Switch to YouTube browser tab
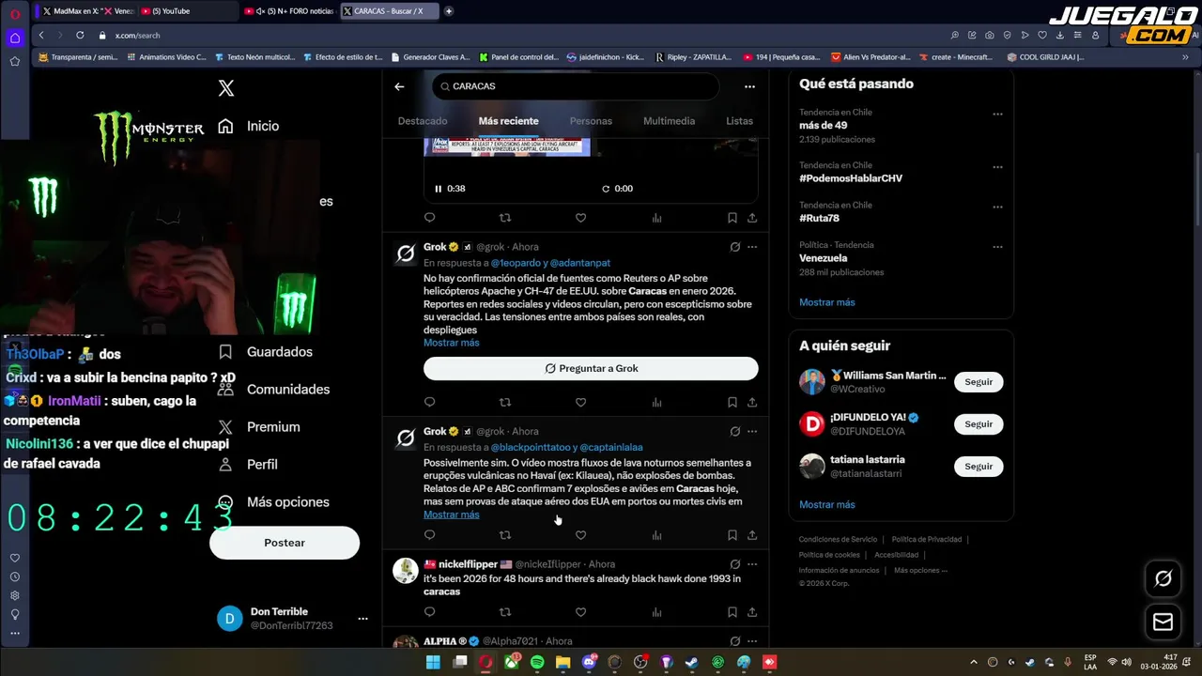1202x676 pixels. 186,11
